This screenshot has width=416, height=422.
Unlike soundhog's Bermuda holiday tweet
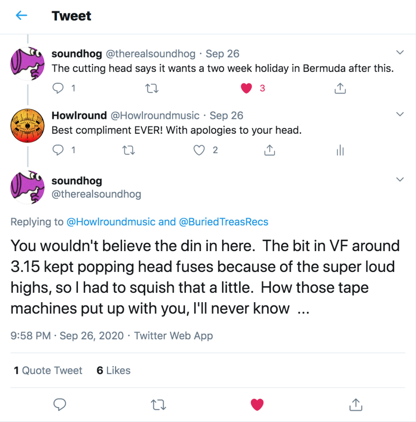246,88
